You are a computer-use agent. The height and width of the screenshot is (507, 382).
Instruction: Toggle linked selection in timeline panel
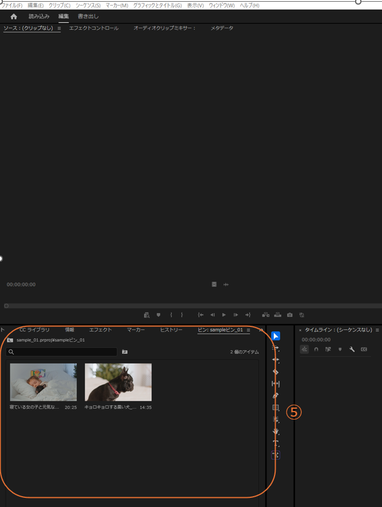pyautogui.click(x=328, y=349)
